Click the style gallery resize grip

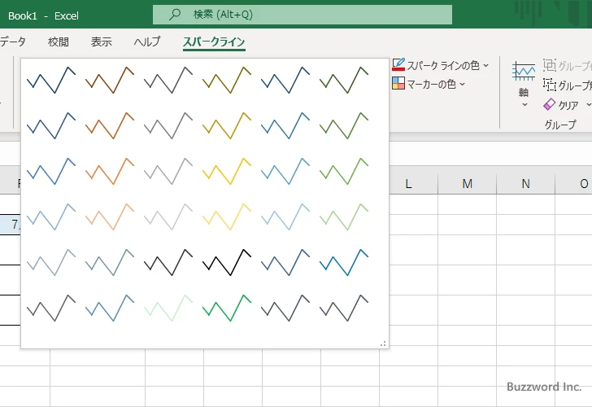[383, 344]
